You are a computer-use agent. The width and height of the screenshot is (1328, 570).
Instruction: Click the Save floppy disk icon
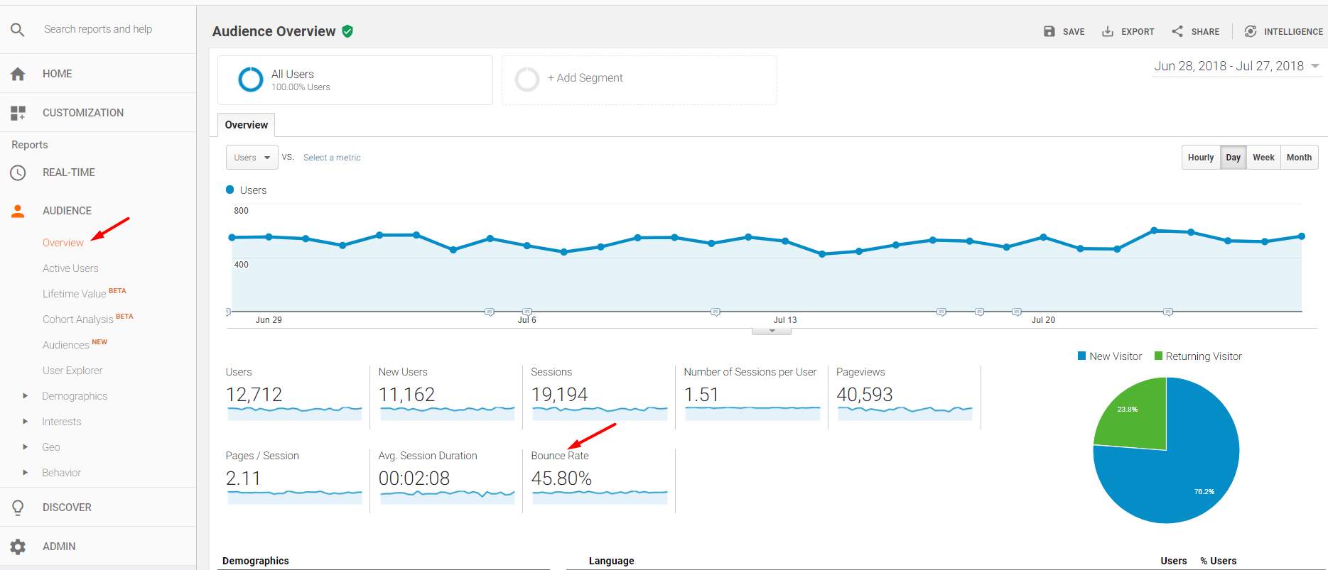click(x=1049, y=31)
